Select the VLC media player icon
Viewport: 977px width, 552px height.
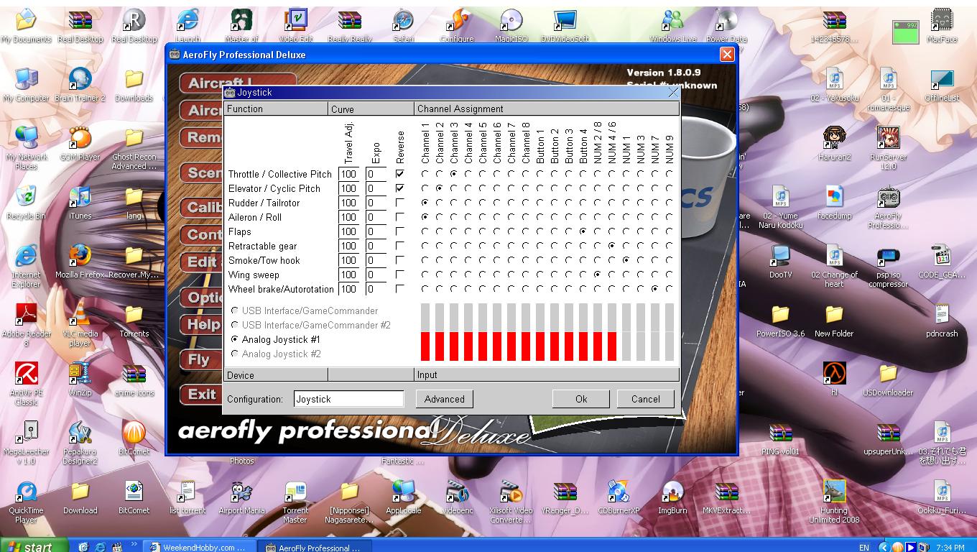click(x=80, y=316)
